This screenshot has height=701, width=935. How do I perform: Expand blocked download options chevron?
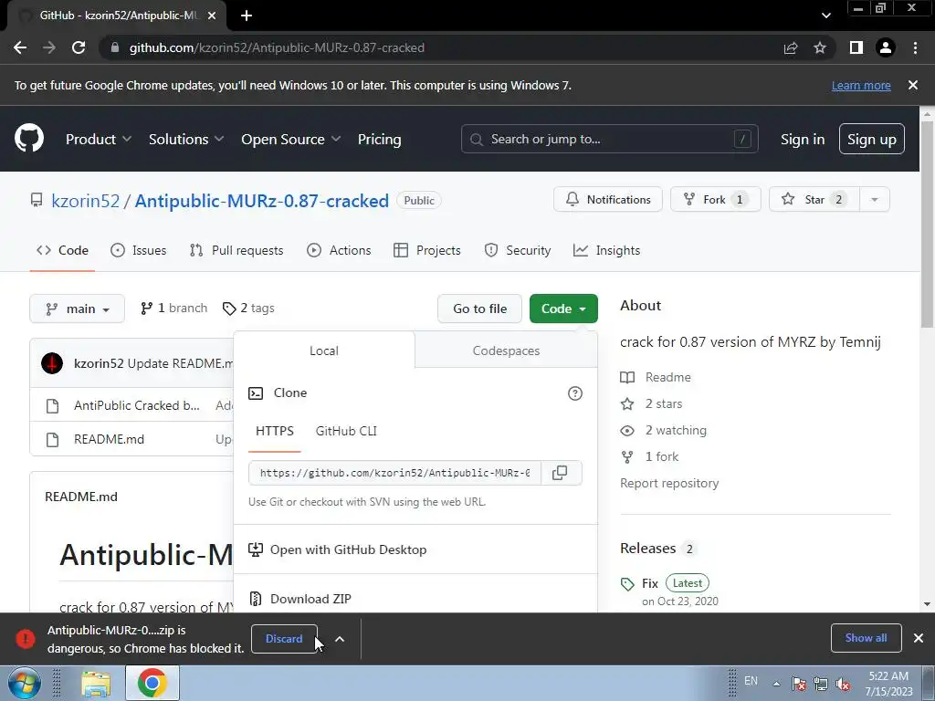point(340,639)
